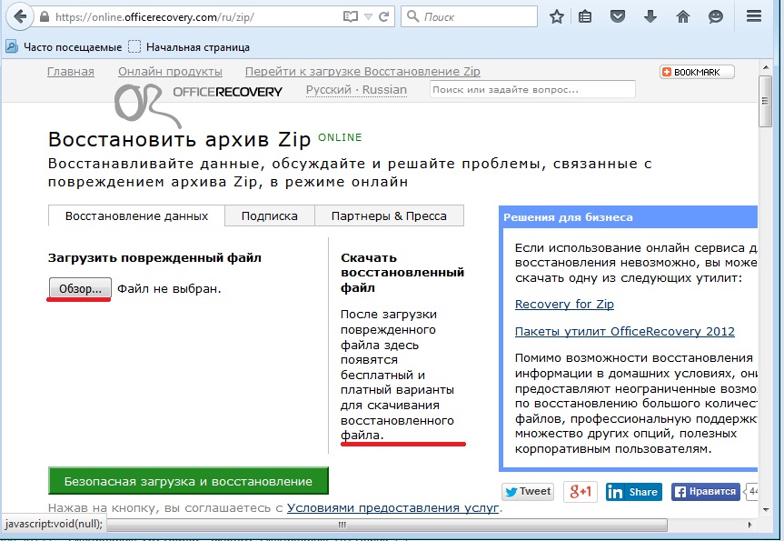Show downloads using the down arrow icon
This screenshot has height=541, width=784.
click(x=650, y=16)
